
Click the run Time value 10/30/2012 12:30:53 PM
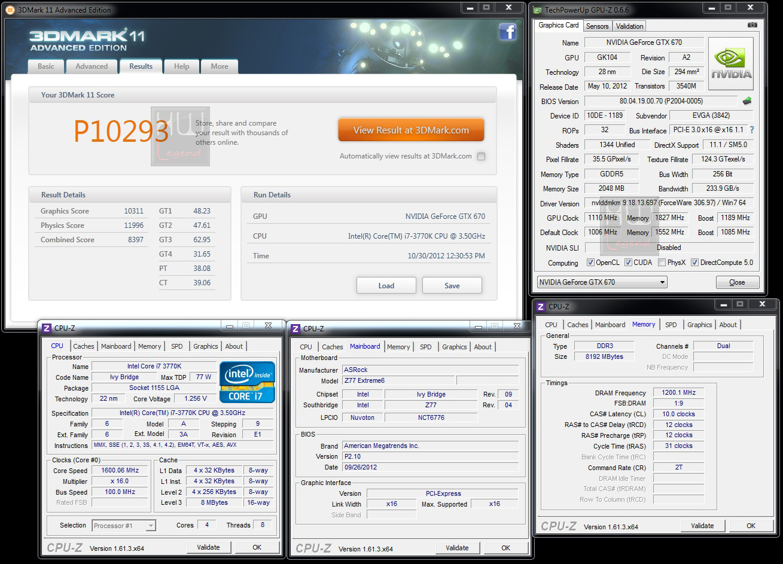pyautogui.click(x=446, y=256)
